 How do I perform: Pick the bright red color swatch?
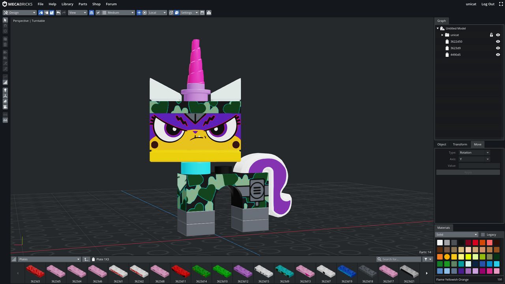pos(475,243)
